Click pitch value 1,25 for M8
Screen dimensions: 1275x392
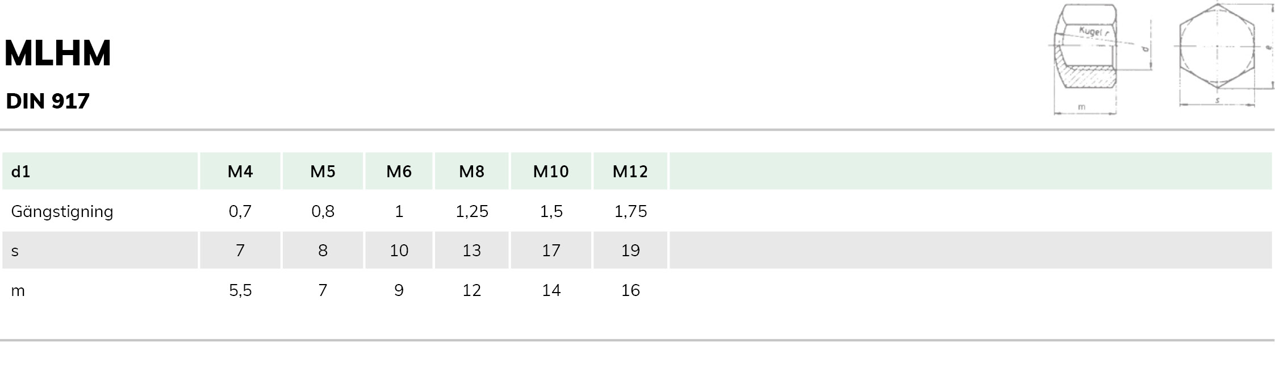tap(471, 211)
